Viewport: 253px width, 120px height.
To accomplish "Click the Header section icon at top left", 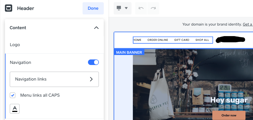I will 9,8.
